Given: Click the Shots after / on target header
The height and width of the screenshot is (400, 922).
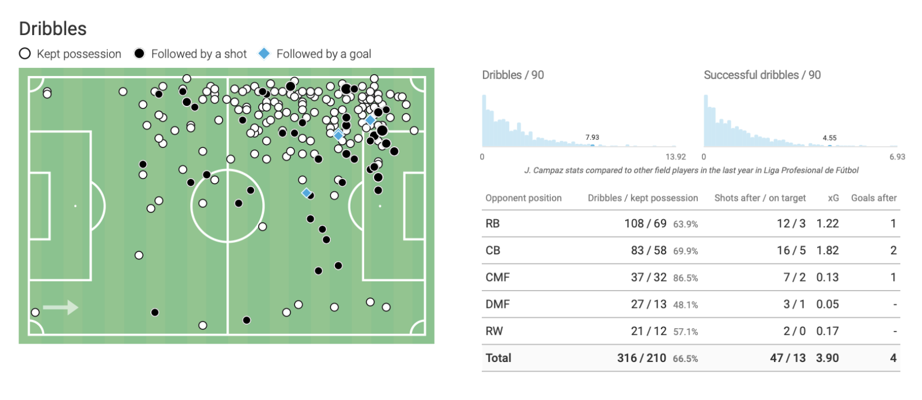Looking at the screenshot, I should [760, 198].
